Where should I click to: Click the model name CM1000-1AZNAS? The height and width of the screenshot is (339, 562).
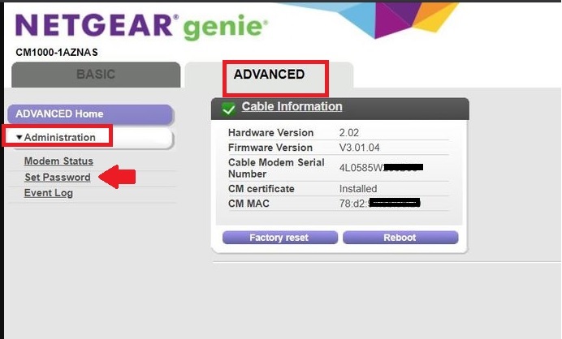pos(57,53)
